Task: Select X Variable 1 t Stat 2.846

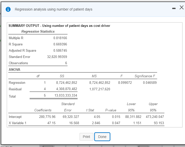Action: [x=96, y=123]
